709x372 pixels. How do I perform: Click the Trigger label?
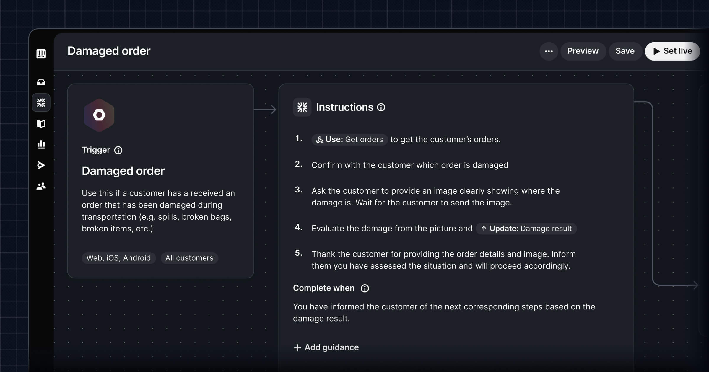click(96, 150)
